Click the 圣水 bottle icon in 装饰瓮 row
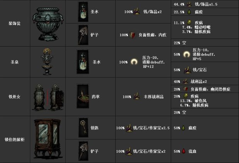239x163 pixels. click(83, 11)
